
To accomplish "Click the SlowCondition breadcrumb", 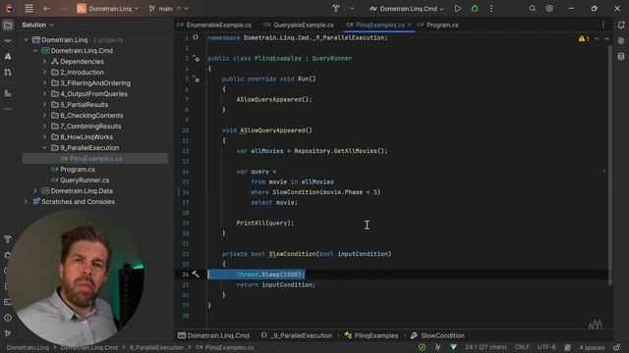I will click(x=437, y=335).
